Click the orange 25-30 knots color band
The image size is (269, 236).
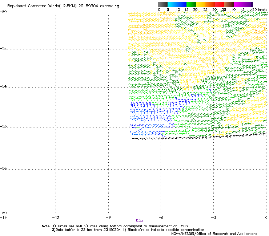tap(210, 4)
